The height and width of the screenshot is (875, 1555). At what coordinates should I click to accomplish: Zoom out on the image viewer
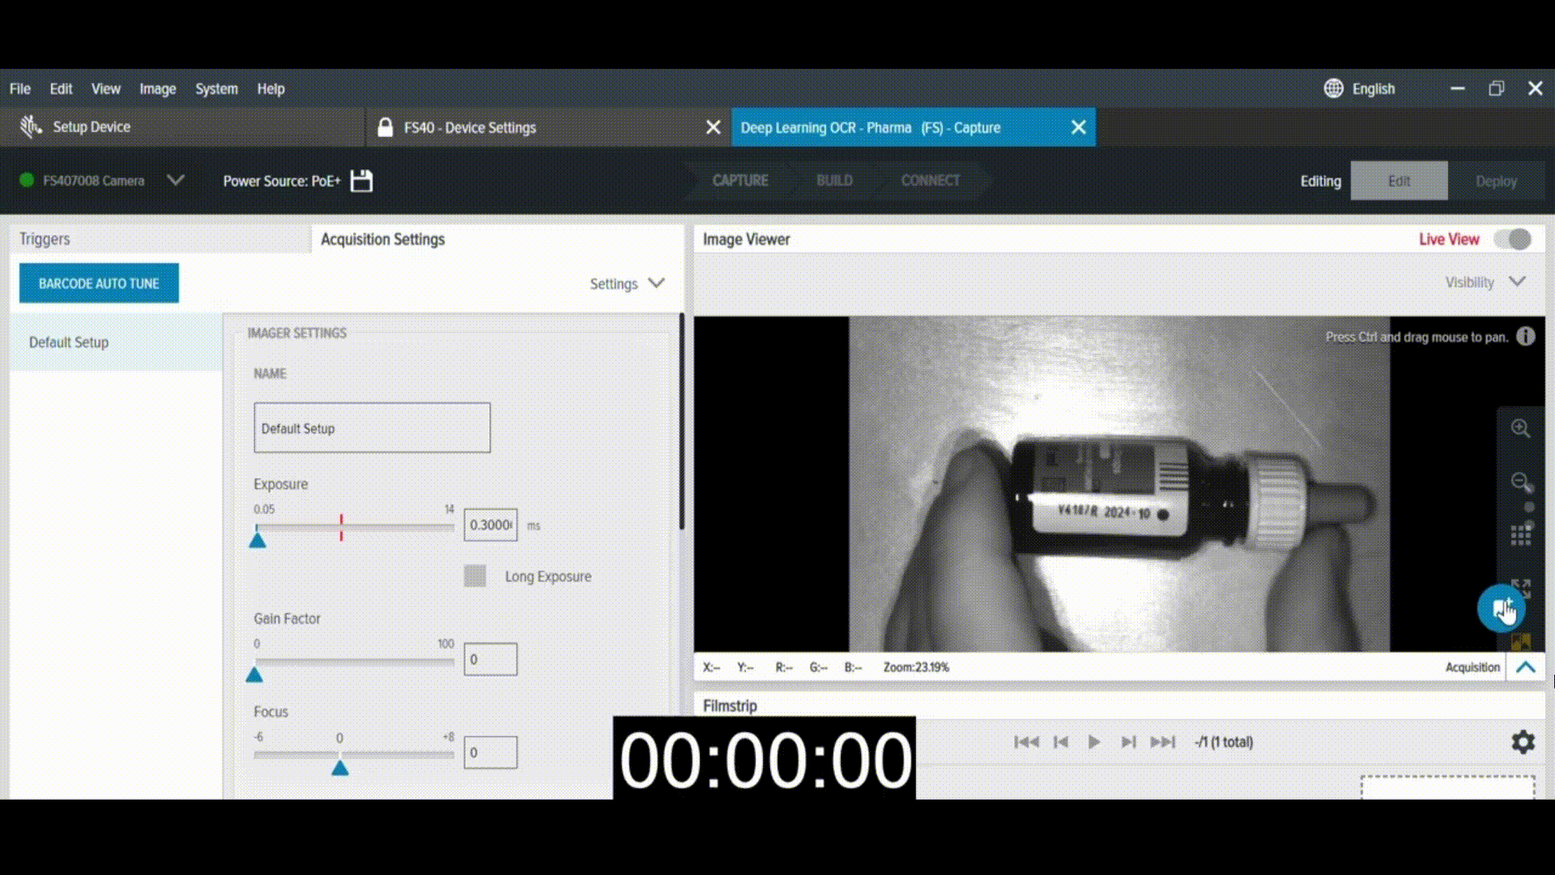[1520, 481]
